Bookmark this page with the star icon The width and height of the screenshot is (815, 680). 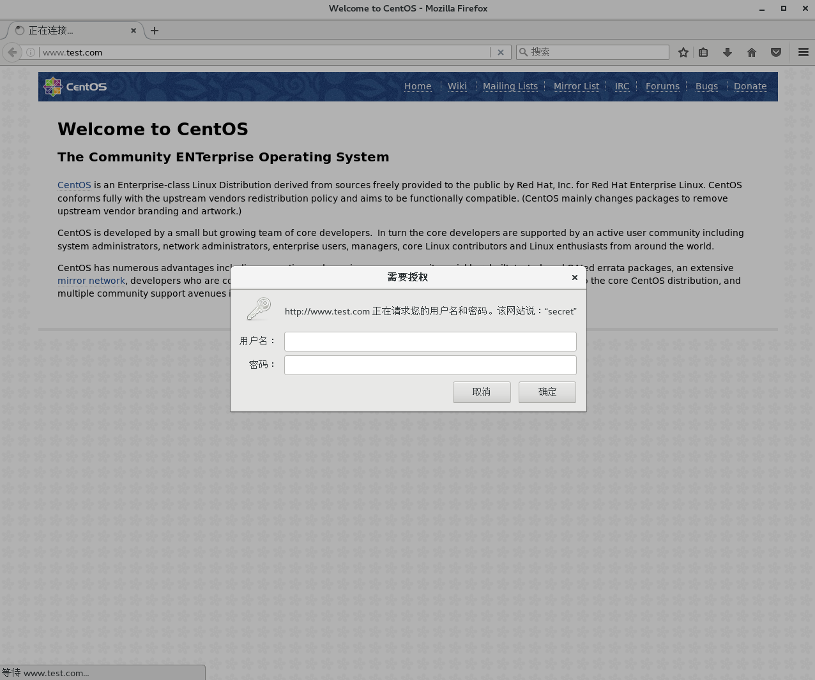[x=683, y=52]
